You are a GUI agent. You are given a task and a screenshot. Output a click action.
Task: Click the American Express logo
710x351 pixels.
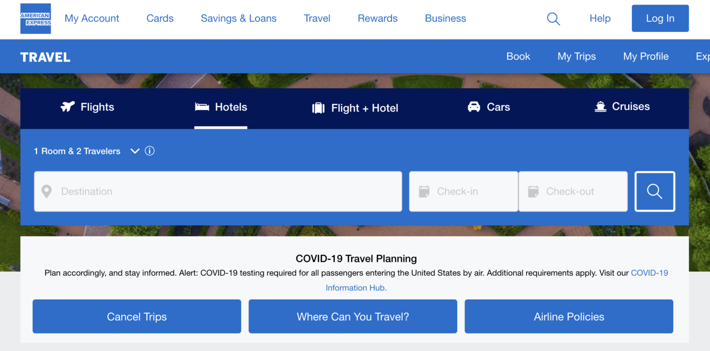pyautogui.click(x=35, y=18)
